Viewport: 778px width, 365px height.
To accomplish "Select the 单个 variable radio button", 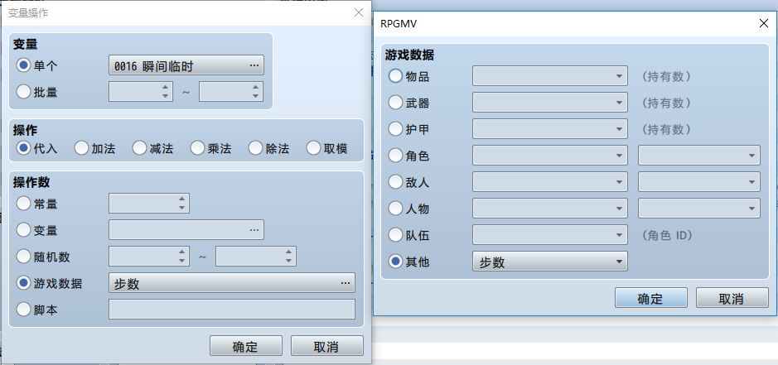I will point(23,65).
